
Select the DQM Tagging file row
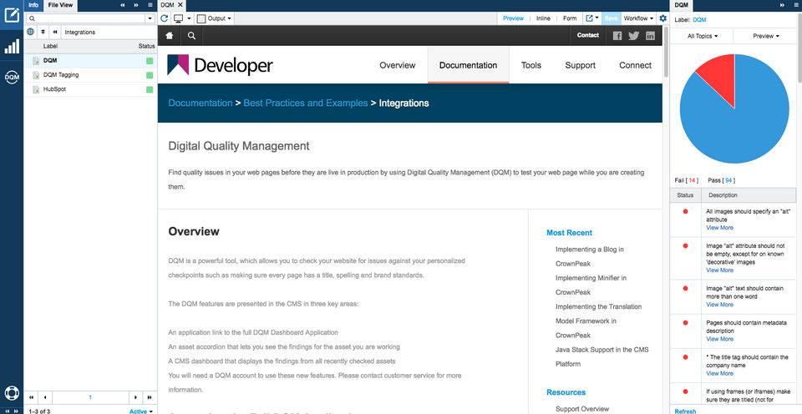[90, 75]
